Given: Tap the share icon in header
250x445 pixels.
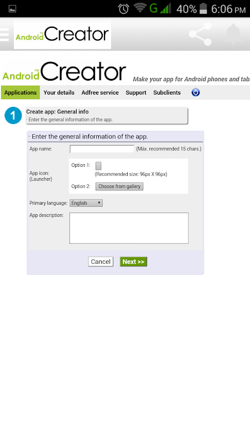Looking at the screenshot, I should 201,34.
